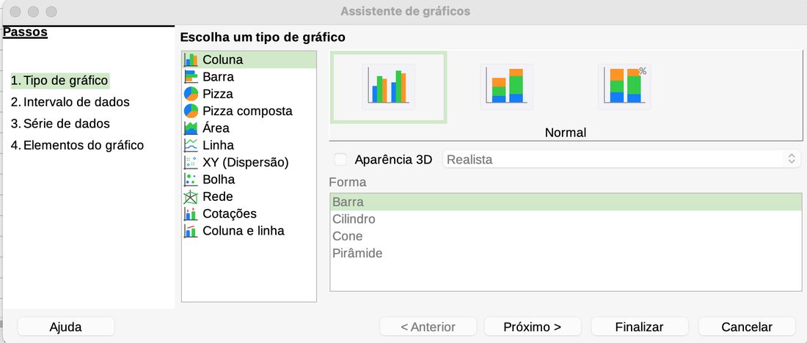Open the Realista 3D scheme dropdown
807x343 pixels.
(x=621, y=160)
